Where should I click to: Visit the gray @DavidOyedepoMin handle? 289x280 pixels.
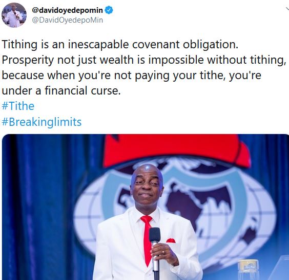click(68, 20)
